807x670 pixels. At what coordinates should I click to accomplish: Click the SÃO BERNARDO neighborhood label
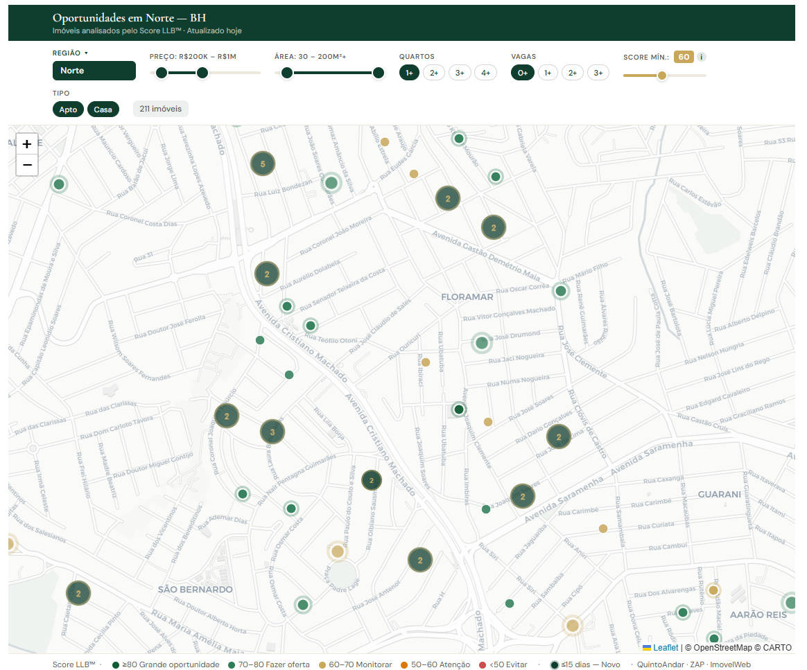[195, 589]
